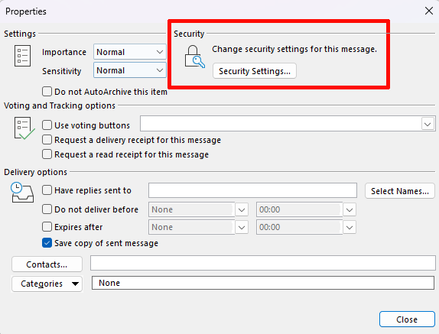Close the Properties dialog with X icon
Screen dimensions: 439x334
click(x=428, y=11)
